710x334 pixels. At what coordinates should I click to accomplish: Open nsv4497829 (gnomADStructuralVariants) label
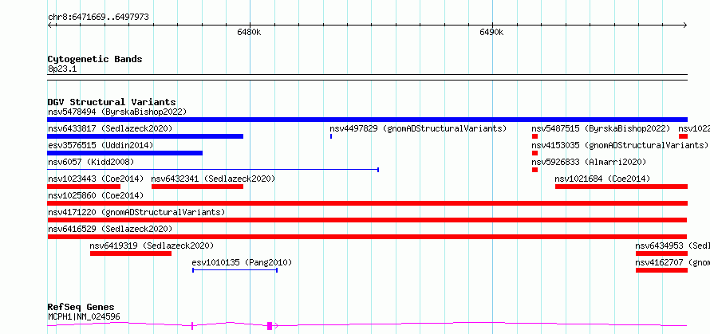click(418, 128)
